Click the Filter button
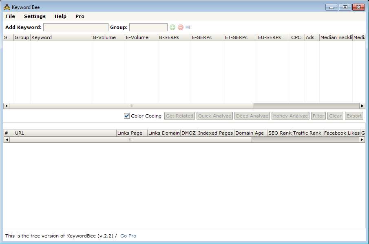369x244 pixels. tap(318, 116)
